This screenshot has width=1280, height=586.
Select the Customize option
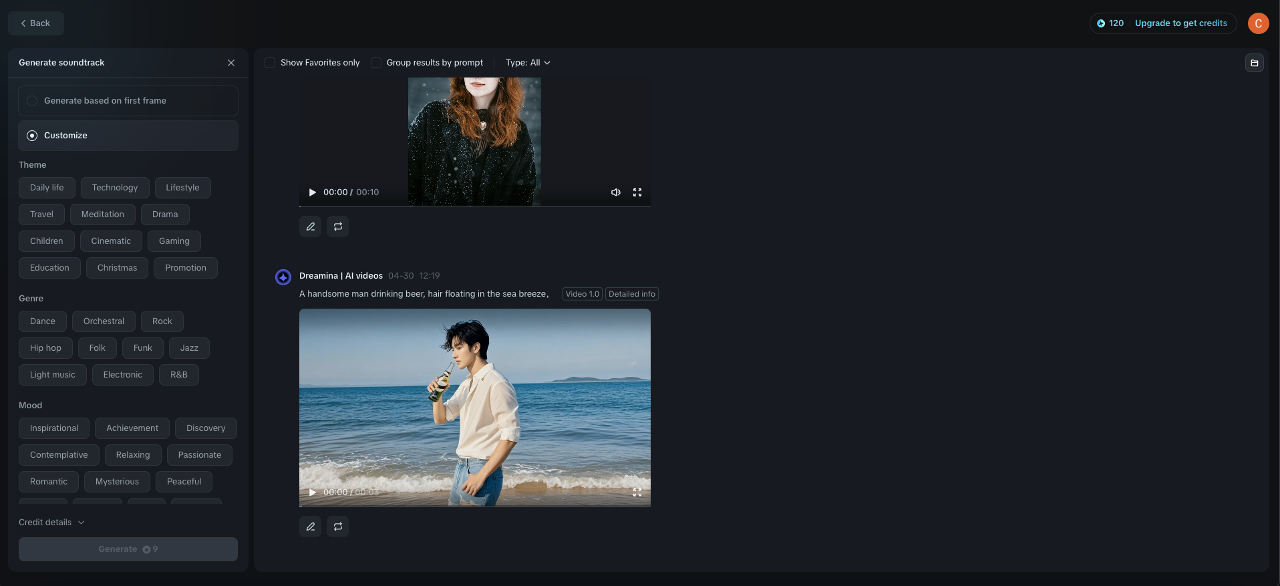point(128,136)
